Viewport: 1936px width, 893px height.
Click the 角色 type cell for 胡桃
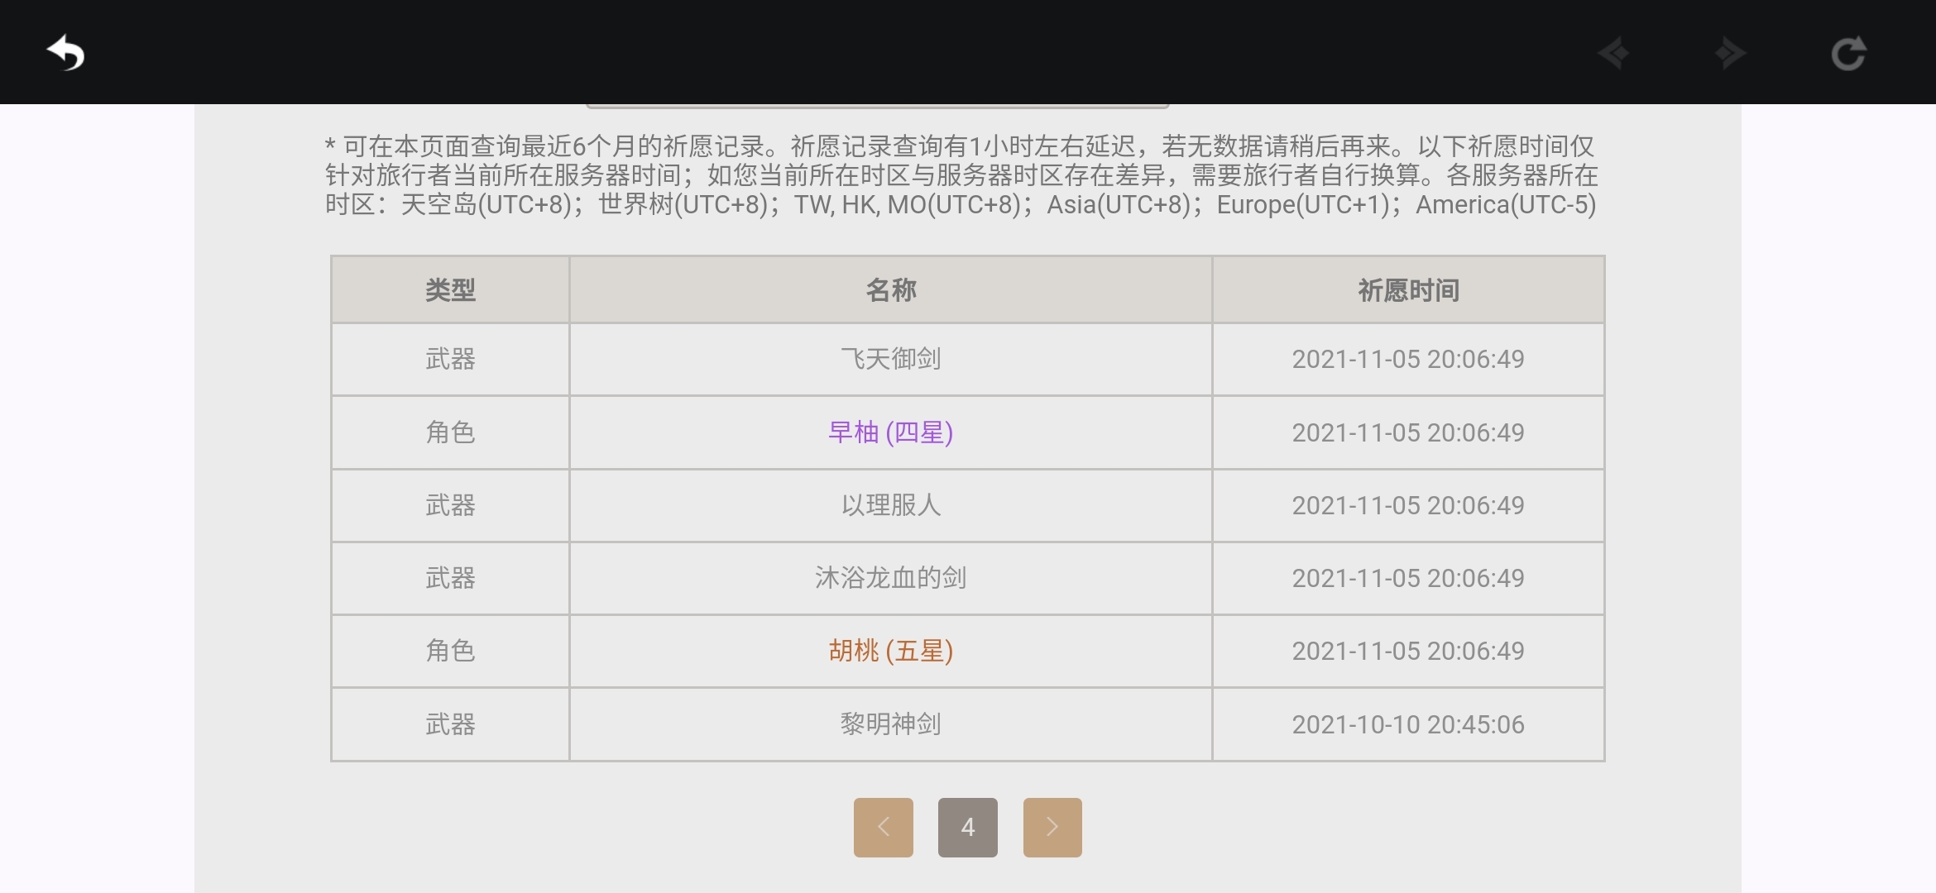click(450, 651)
